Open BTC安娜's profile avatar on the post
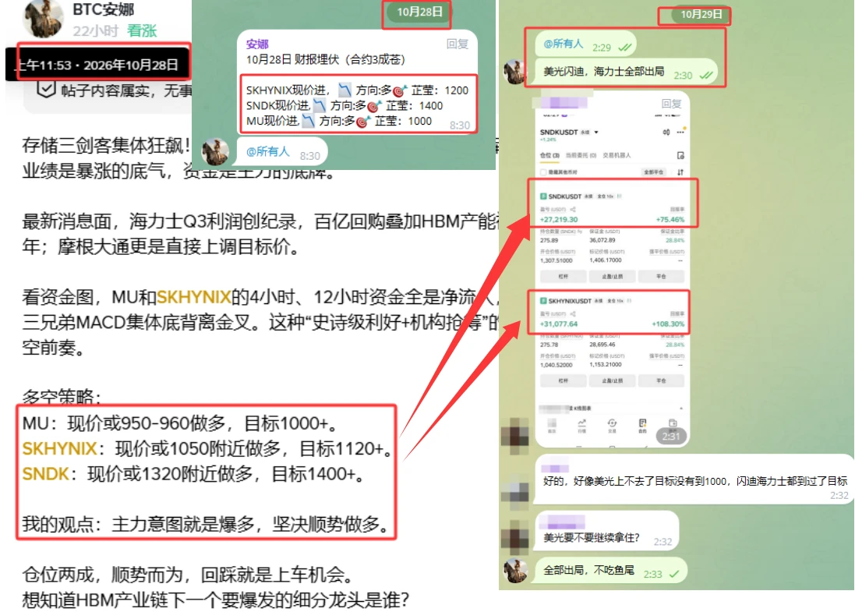Screen dimensions: 855x612 (x=43, y=17)
